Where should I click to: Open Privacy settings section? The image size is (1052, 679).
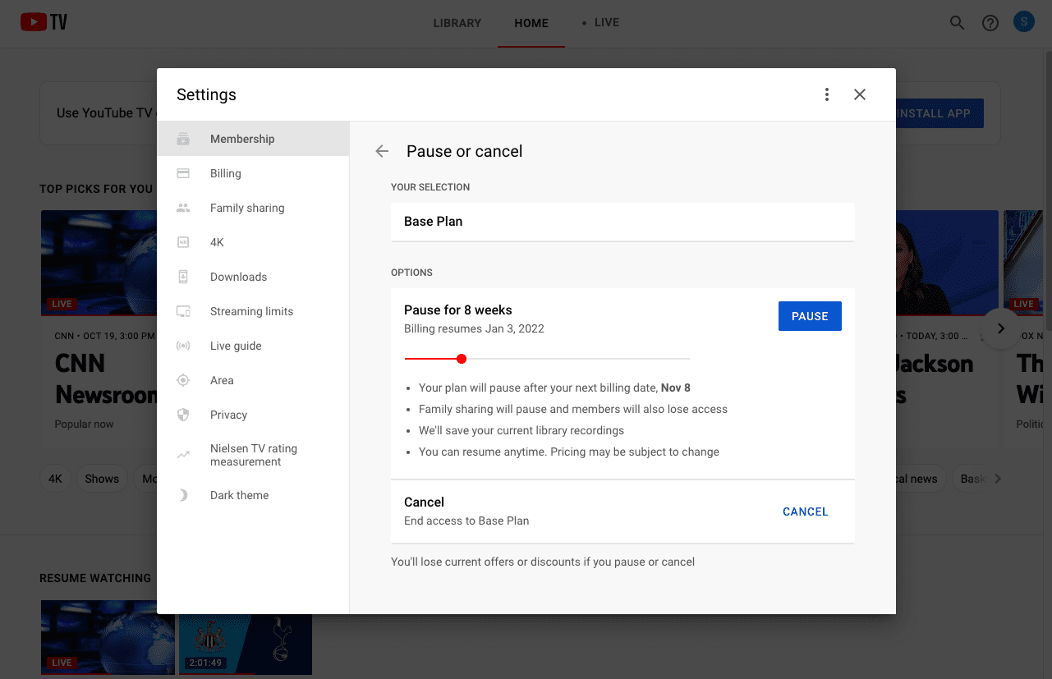(253, 415)
